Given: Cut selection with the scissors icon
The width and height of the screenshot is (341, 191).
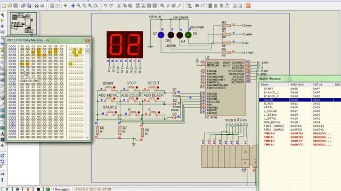Looking at the screenshot, I should coord(119,6).
